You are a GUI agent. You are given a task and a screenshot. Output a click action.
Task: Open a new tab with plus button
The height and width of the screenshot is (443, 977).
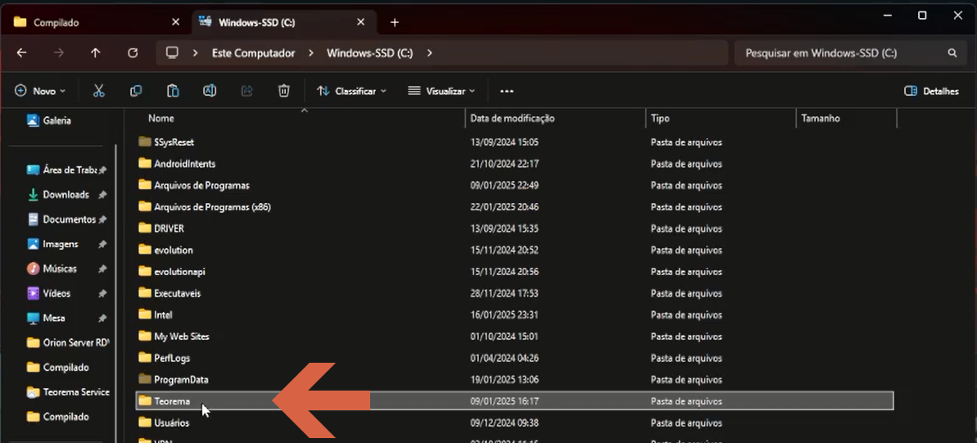click(x=395, y=22)
